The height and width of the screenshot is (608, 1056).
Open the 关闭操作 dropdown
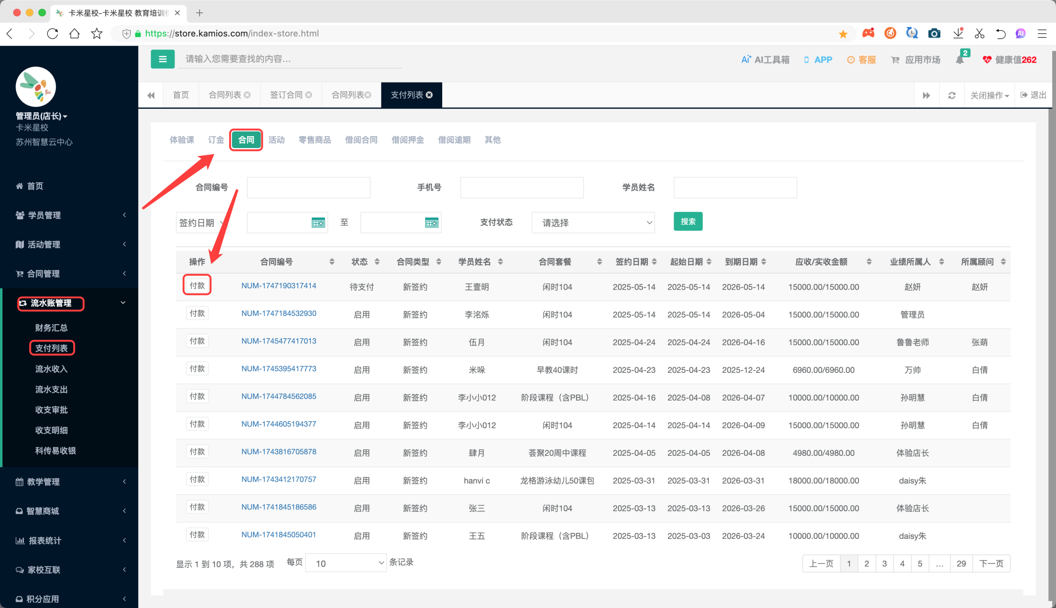[x=989, y=95]
